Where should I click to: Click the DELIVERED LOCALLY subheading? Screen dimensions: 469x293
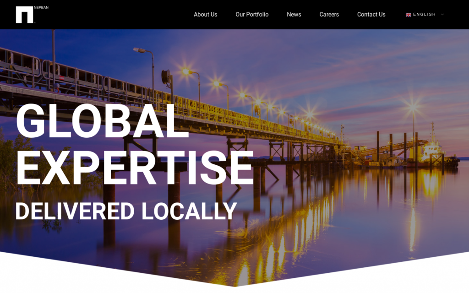point(125,212)
